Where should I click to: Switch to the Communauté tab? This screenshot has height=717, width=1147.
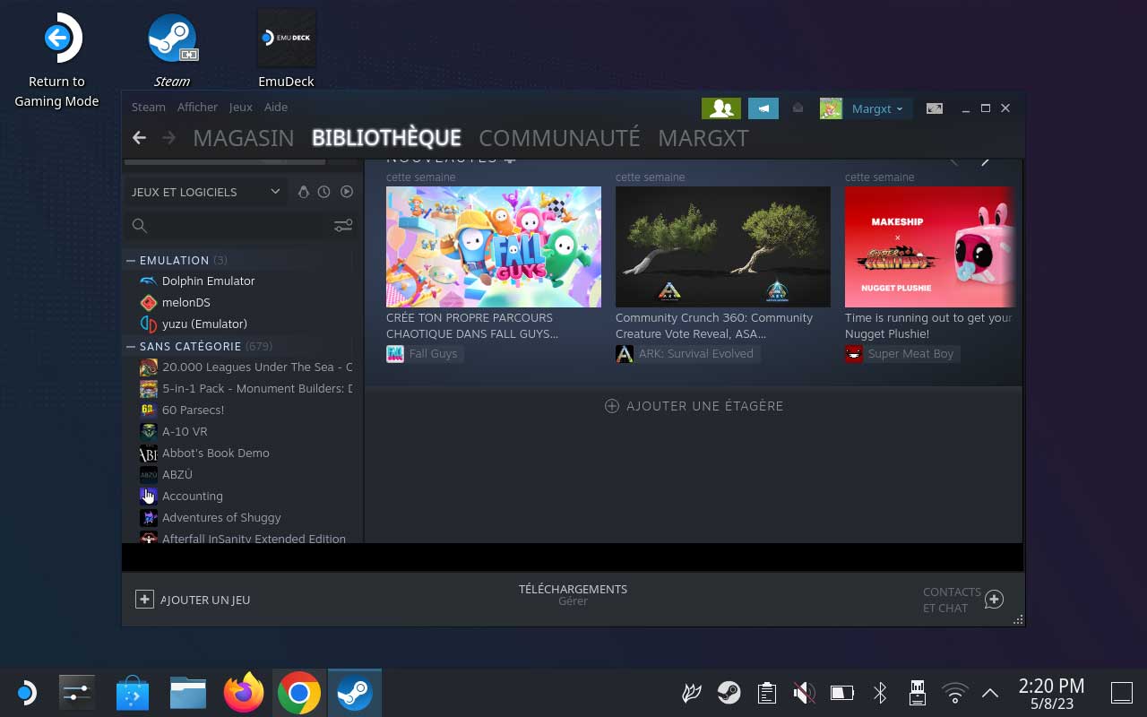click(x=559, y=138)
